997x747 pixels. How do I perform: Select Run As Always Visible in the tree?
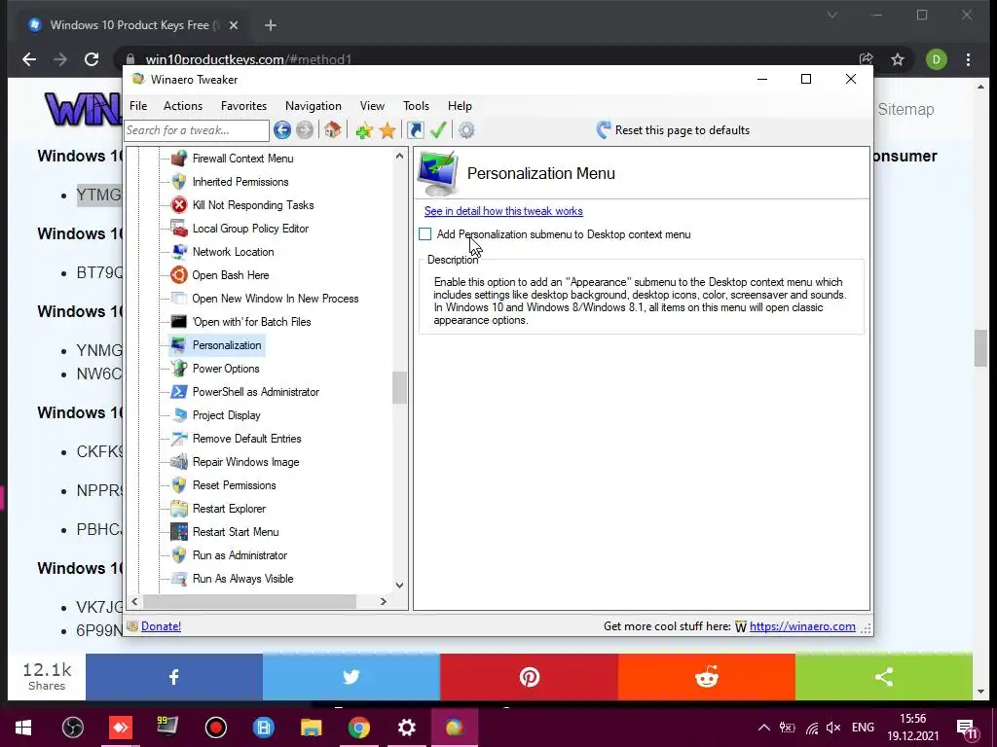point(242,579)
